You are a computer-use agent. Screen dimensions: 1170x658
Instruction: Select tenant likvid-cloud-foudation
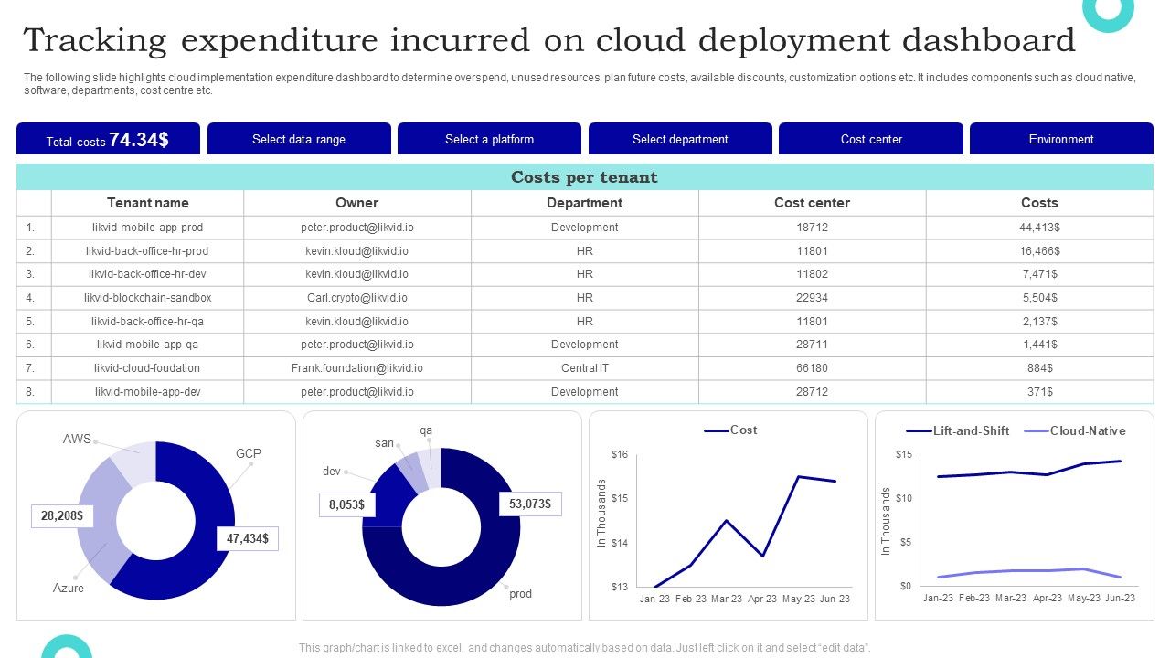tap(148, 368)
